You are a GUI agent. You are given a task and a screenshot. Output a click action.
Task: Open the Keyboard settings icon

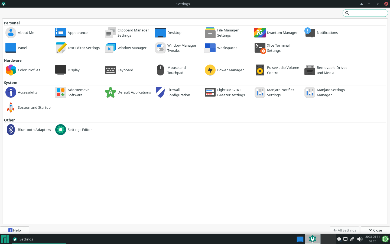[110, 70]
